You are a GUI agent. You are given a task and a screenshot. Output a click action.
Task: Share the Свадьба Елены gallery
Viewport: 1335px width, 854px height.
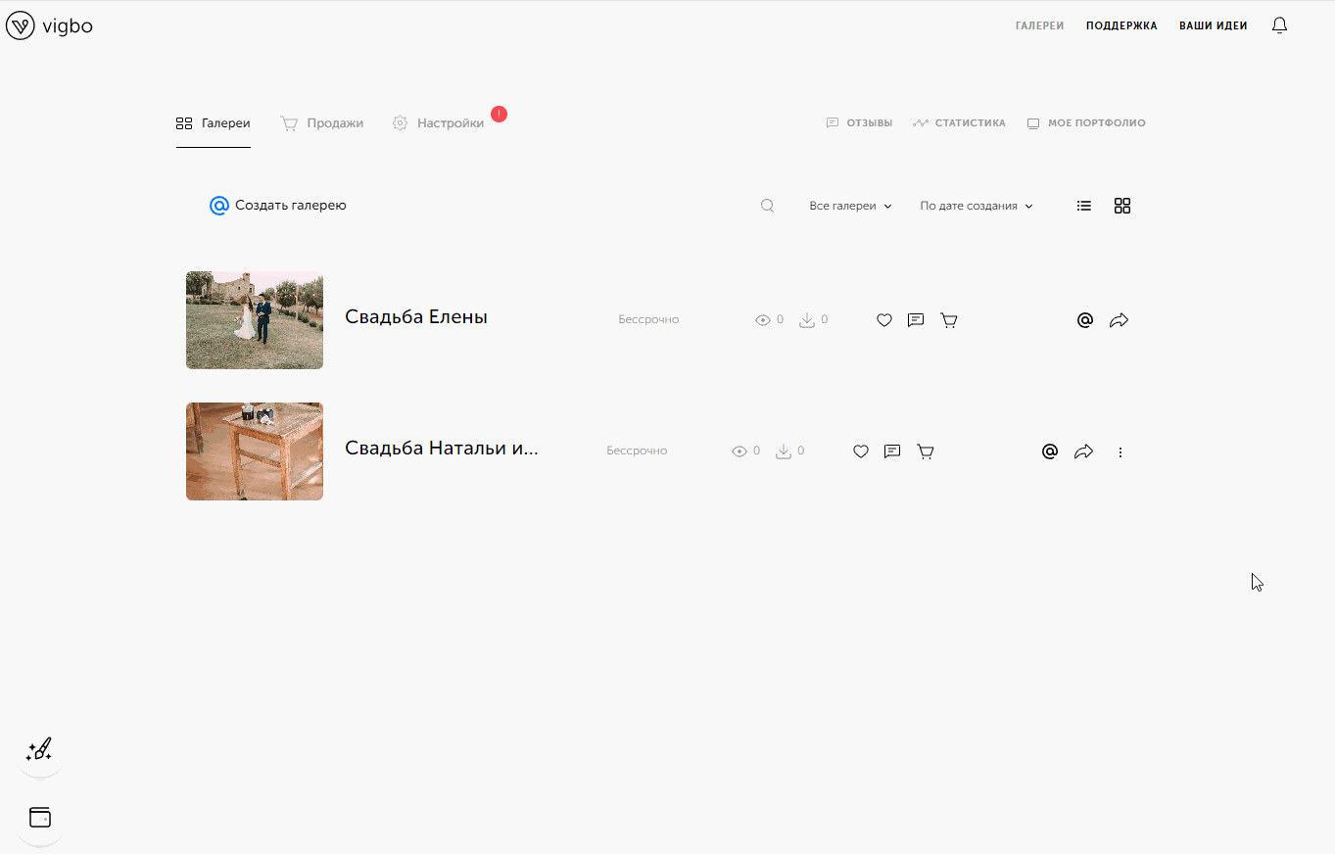1119,320
